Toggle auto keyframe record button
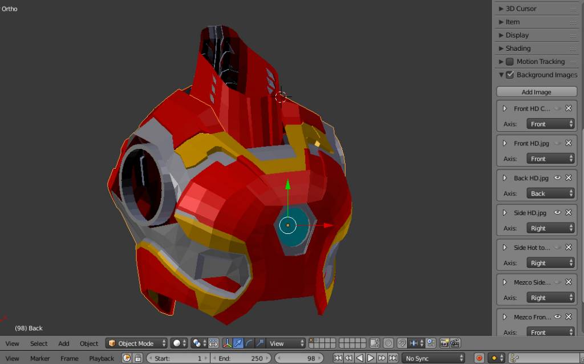This screenshot has height=364, width=584. click(x=479, y=358)
